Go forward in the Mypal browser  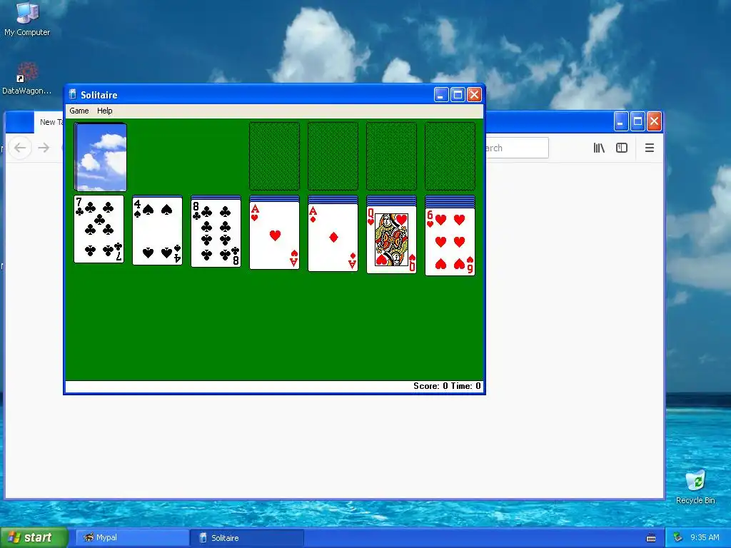pyautogui.click(x=44, y=148)
